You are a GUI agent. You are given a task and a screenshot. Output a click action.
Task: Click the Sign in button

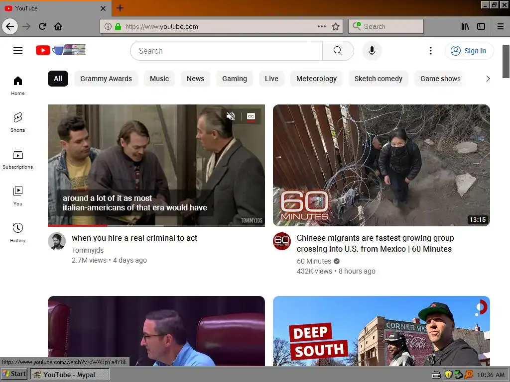(469, 51)
